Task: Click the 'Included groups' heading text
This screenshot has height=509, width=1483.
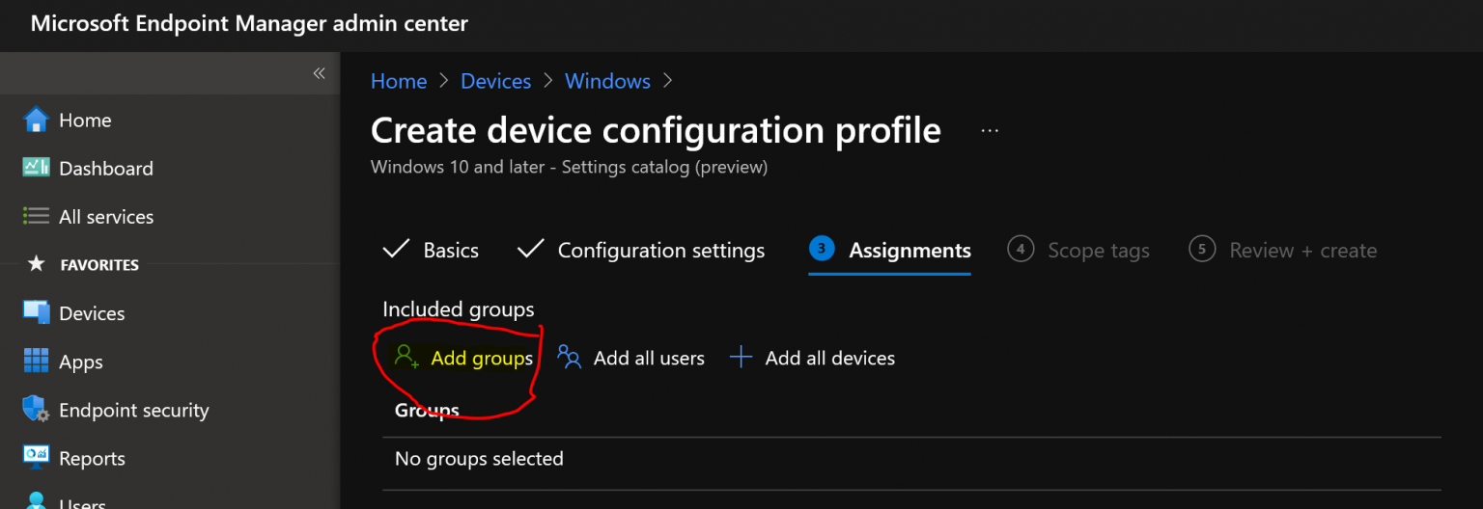Action: [x=459, y=309]
